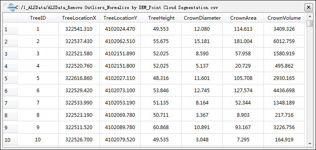Click the vertical scrollbar thumb
316x150 pixels.
[x=309, y=23]
